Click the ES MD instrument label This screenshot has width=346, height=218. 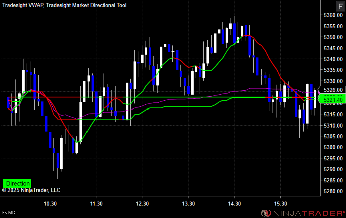click(9, 212)
